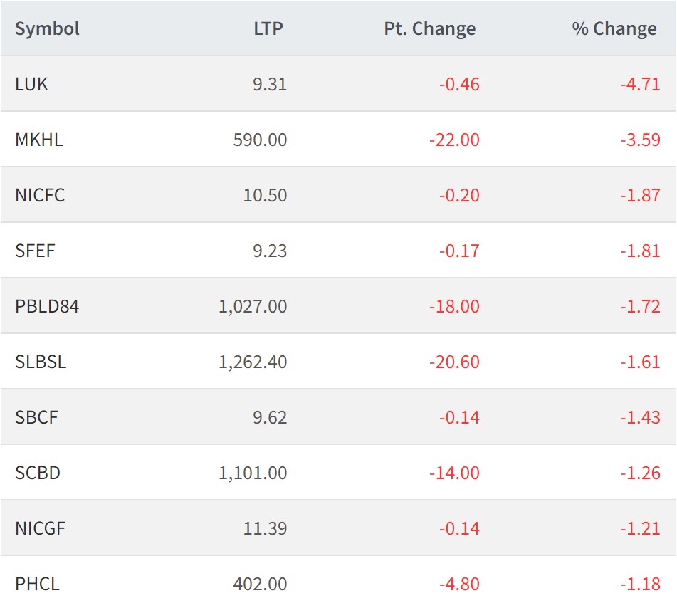
Task: Click the Symbol column header
Action: coord(47,29)
